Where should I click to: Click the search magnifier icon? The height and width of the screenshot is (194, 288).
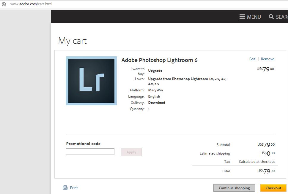coord(271,17)
